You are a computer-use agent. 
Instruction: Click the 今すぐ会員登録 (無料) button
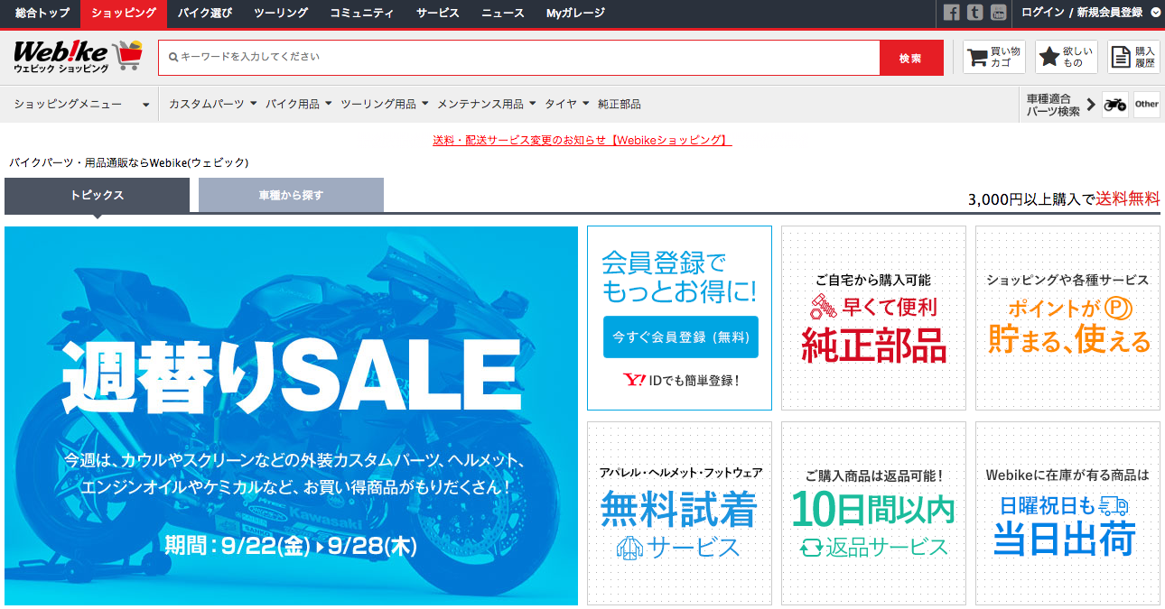[x=681, y=337]
